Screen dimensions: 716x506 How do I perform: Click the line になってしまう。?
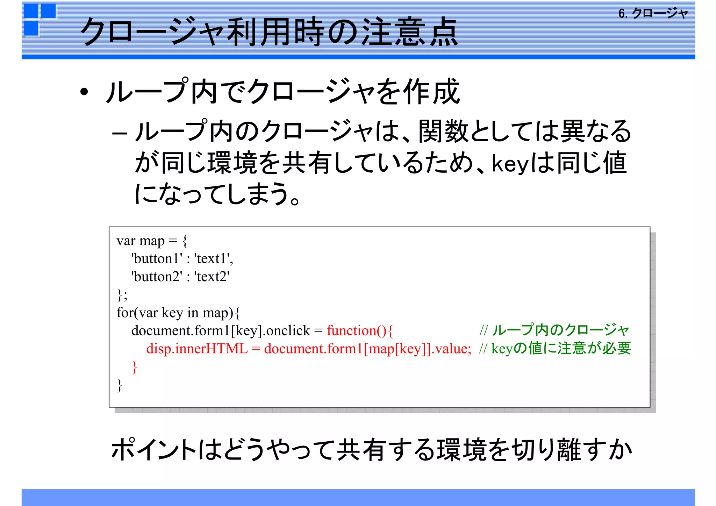pyautogui.click(x=217, y=194)
